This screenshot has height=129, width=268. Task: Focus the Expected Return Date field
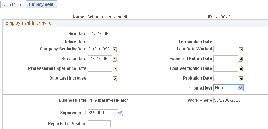click(x=225, y=59)
